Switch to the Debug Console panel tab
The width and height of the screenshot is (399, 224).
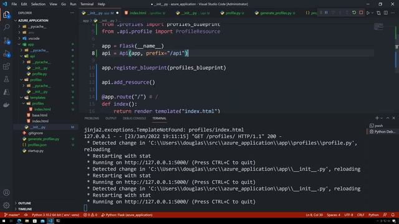[135, 118]
